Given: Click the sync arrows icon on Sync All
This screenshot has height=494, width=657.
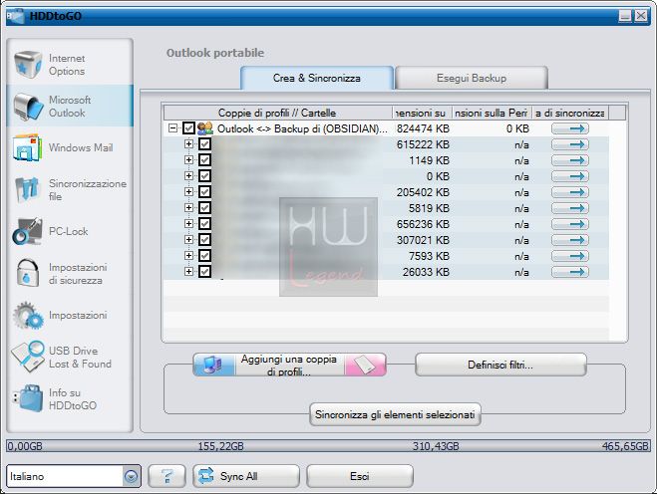Looking at the screenshot, I should (x=205, y=476).
